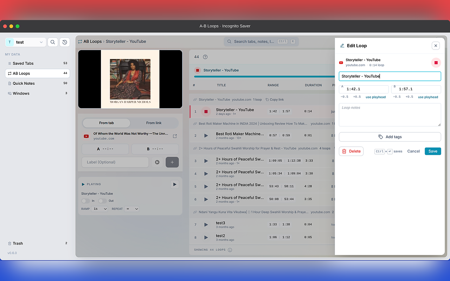Set point A with the A --:-- button
The width and height of the screenshot is (450, 281).
click(105, 149)
